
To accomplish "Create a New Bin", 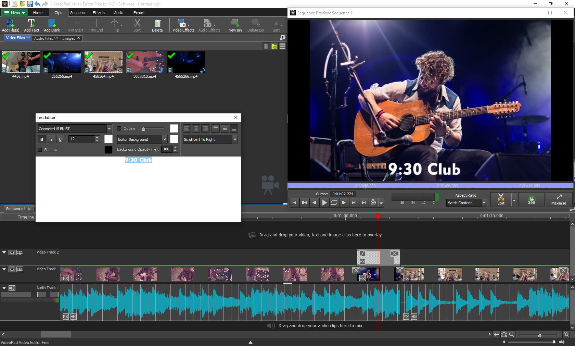I will [x=235, y=25].
